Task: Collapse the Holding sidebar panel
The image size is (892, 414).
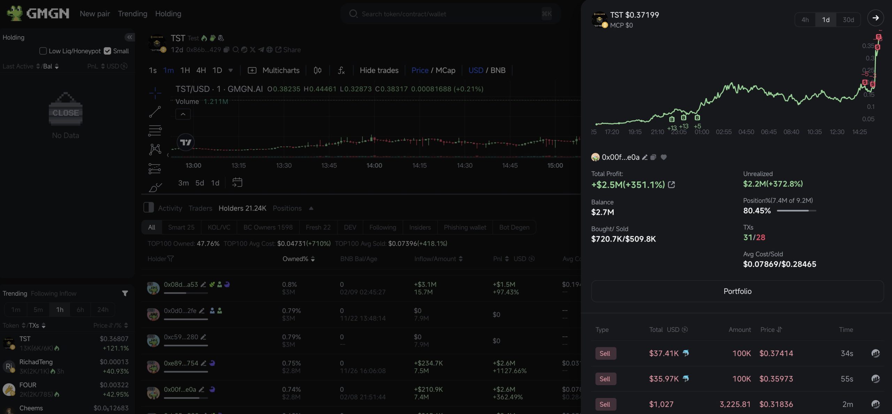Action: click(x=129, y=37)
